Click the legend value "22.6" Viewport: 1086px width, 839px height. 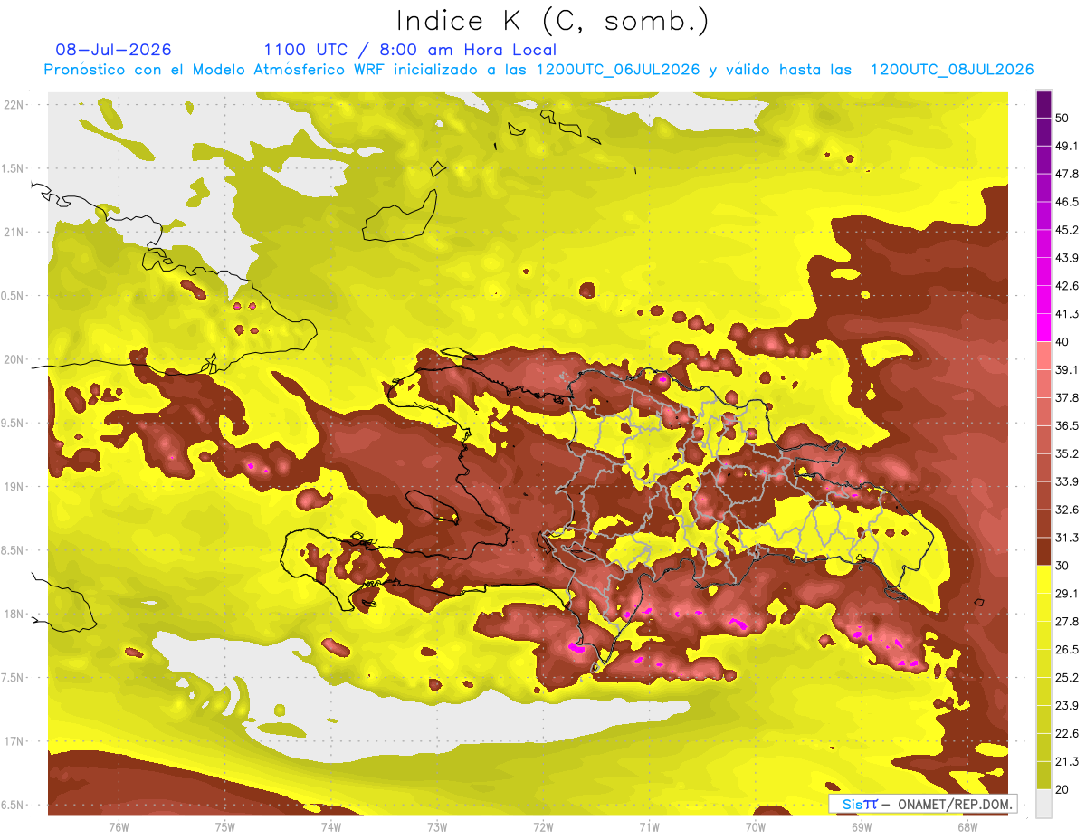coord(1066,734)
